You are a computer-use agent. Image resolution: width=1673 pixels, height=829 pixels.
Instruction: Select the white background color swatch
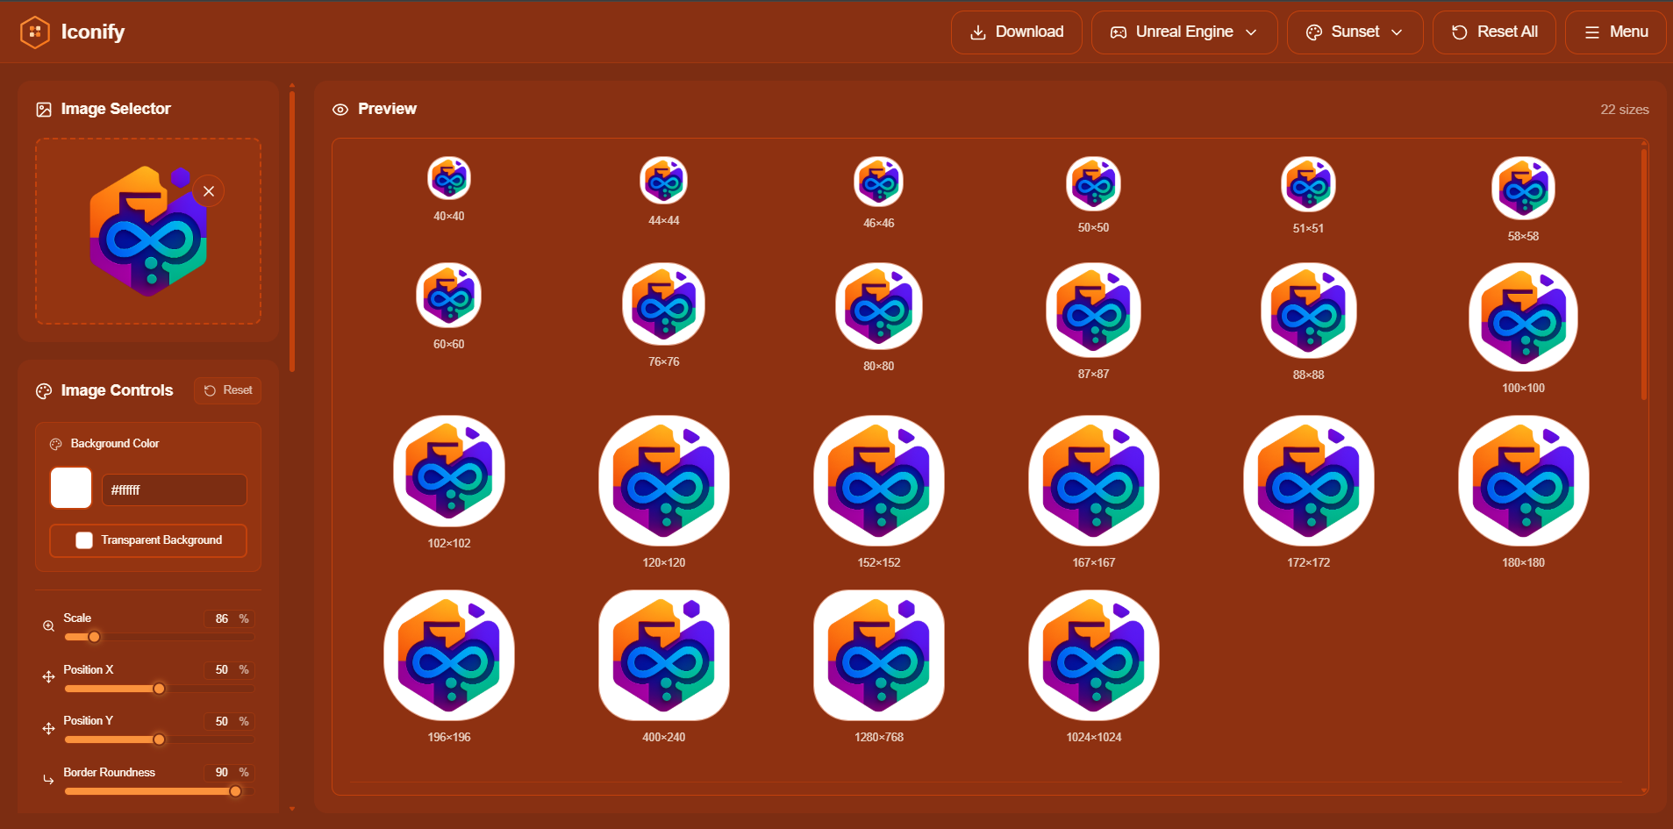[x=70, y=488]
